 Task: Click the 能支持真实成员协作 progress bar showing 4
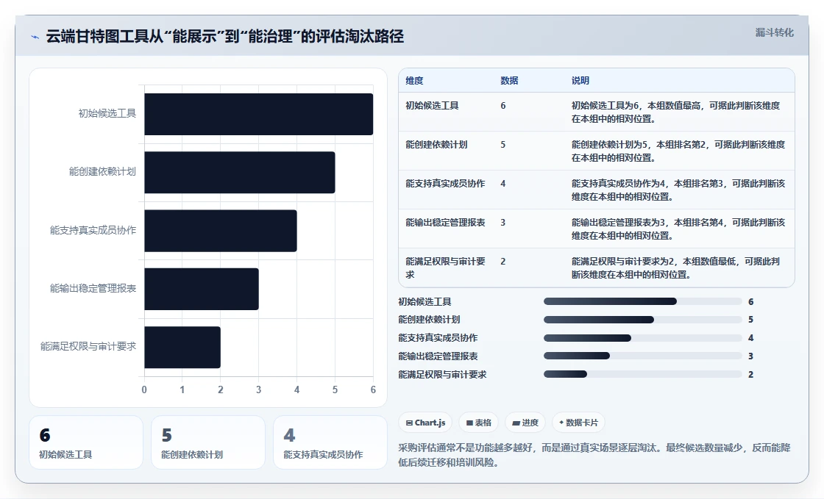tap(642, 338)
